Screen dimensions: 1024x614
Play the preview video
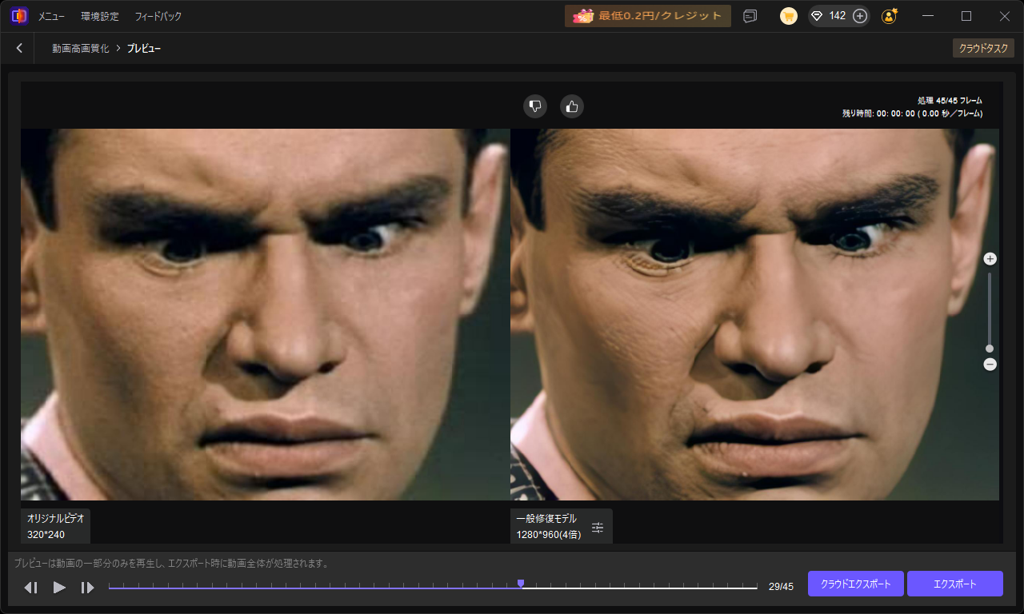pyautogui.click(x=59, y=587)
